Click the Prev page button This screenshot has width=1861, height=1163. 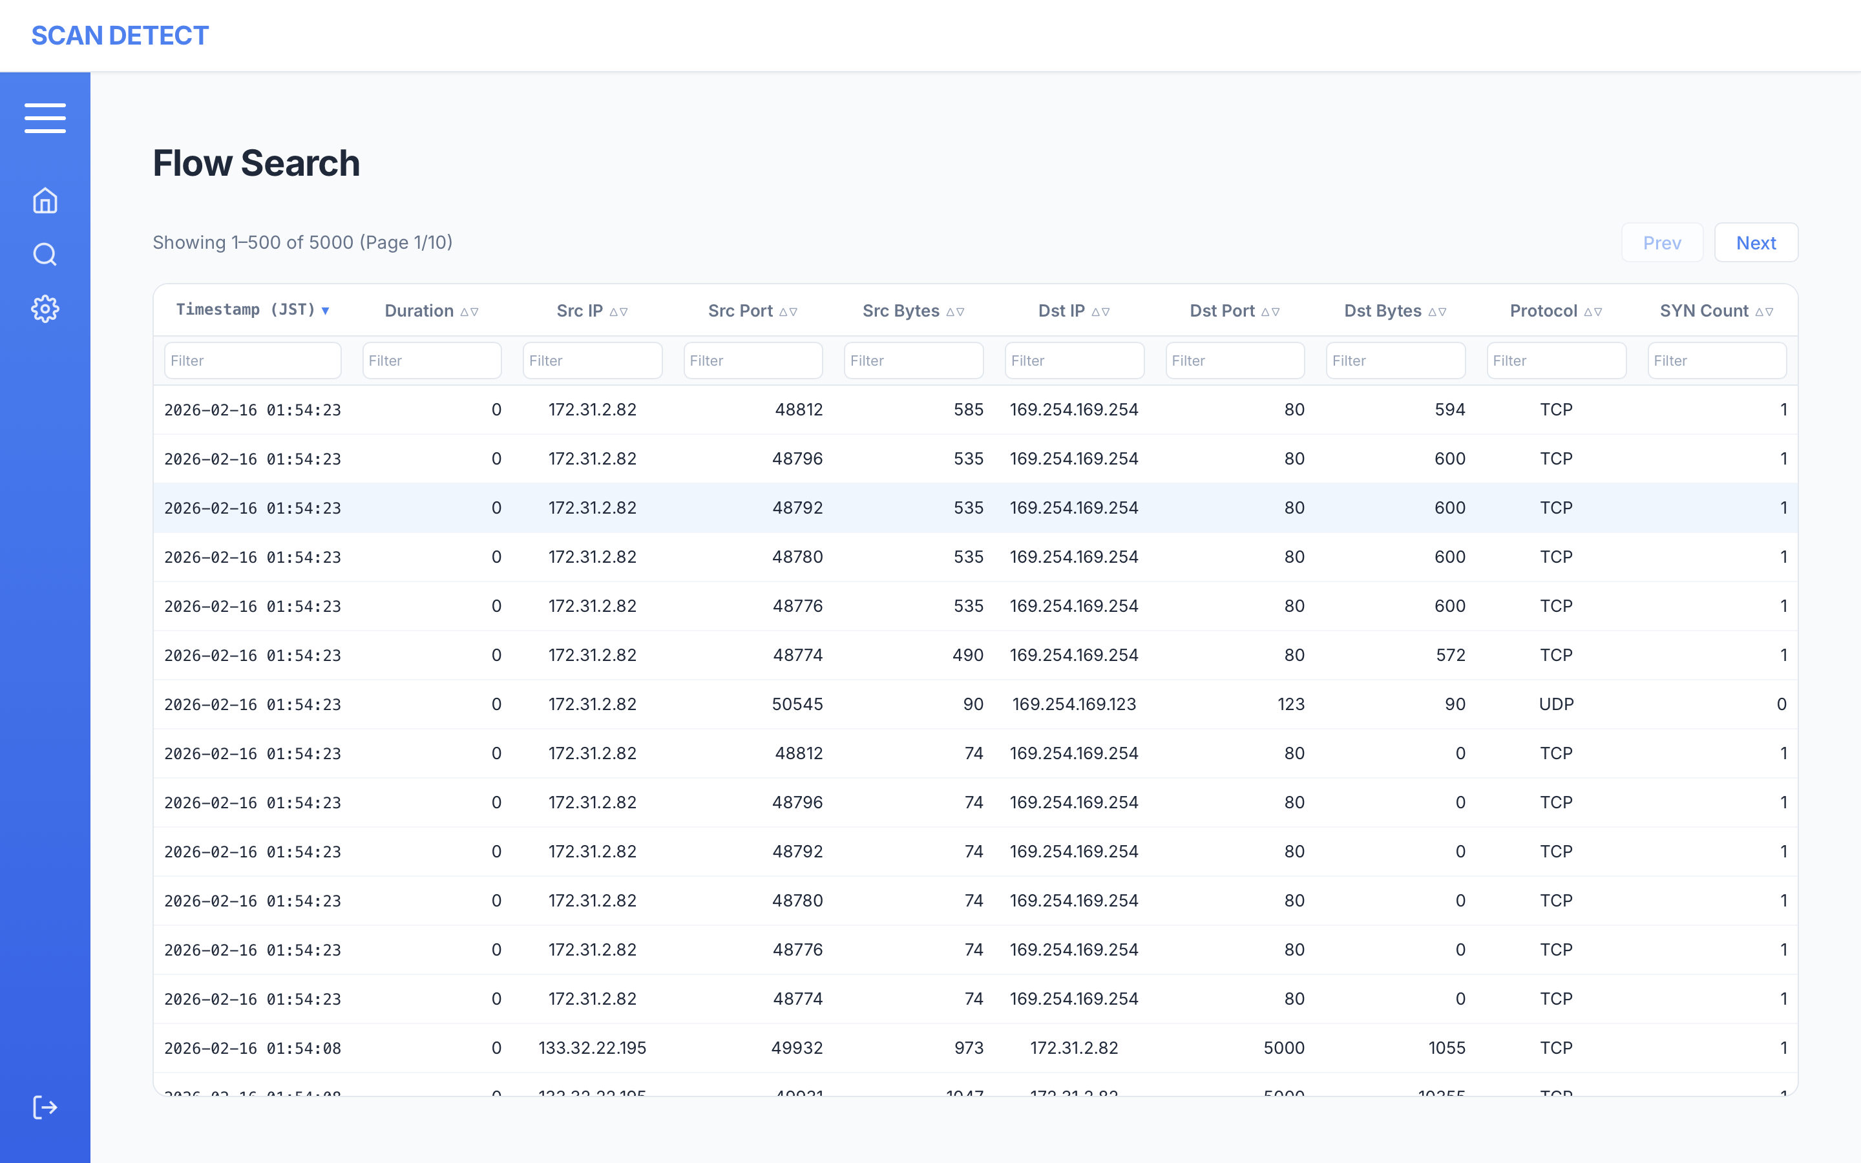pos(1662,243)
